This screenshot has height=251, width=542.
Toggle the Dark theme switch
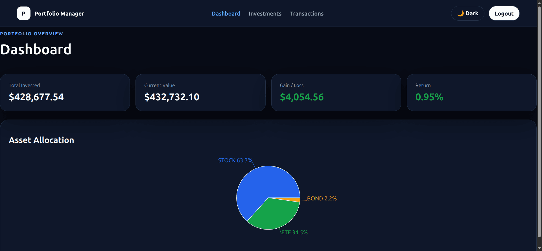click(x=467, y=13)
